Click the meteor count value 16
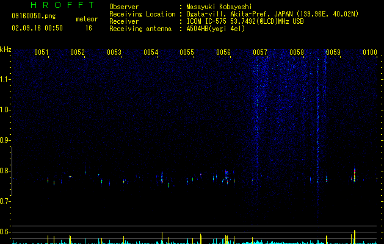Viewport: 384px width, 244px height. click(x=89, y=28)
